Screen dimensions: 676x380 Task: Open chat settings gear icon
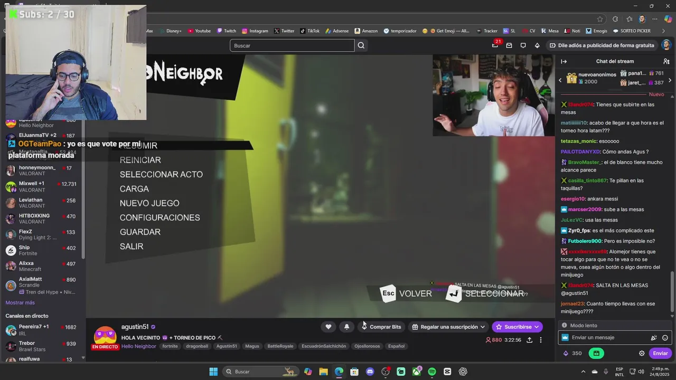642,353
